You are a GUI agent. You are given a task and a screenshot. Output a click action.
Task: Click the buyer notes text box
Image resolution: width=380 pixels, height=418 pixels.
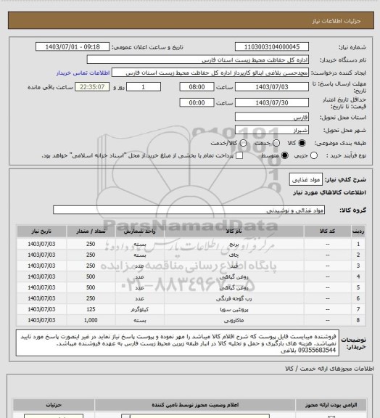178,343
